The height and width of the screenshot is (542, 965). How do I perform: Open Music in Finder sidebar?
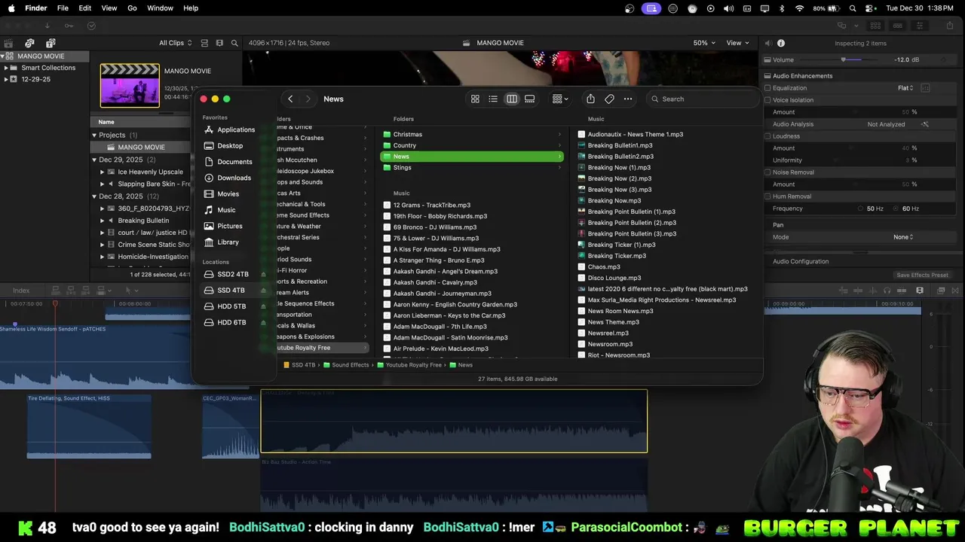219,210
